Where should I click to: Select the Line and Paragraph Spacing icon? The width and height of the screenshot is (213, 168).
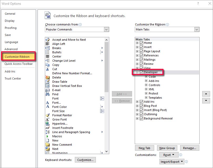pyautogui.click(x=48, y=132)
